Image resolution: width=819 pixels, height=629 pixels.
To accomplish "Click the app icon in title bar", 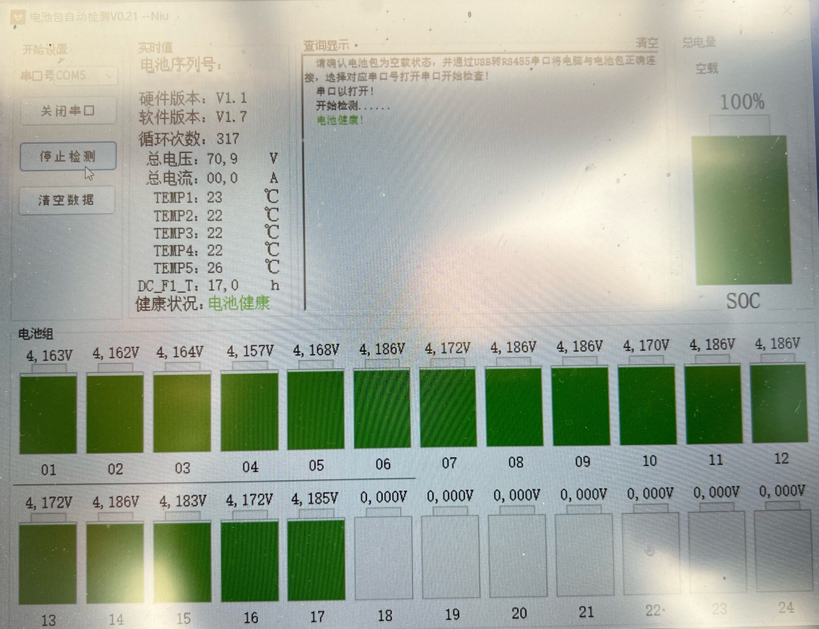I will pos(18,18).
